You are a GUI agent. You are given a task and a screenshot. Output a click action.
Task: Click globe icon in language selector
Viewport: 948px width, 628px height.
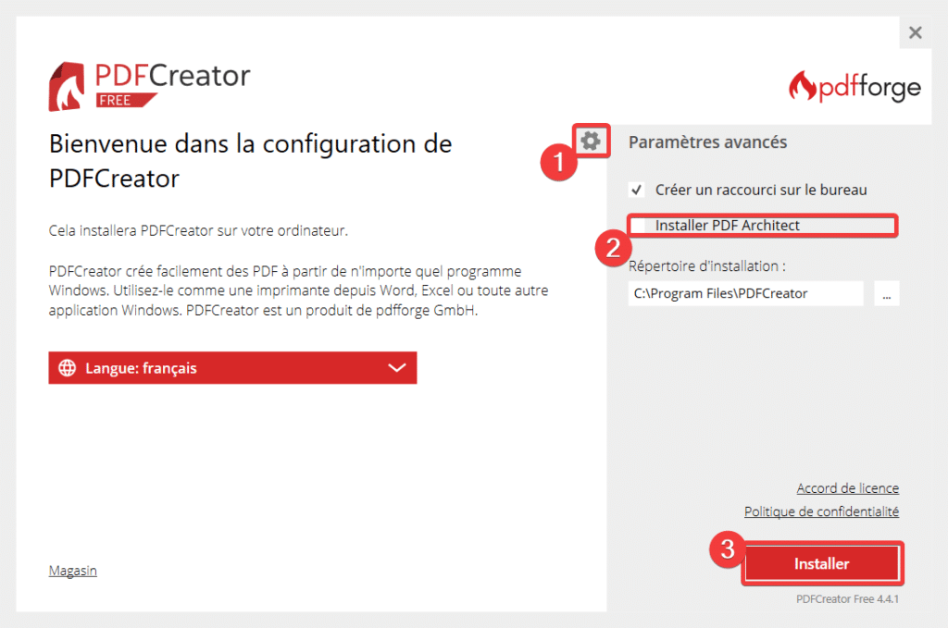[67, 368]
